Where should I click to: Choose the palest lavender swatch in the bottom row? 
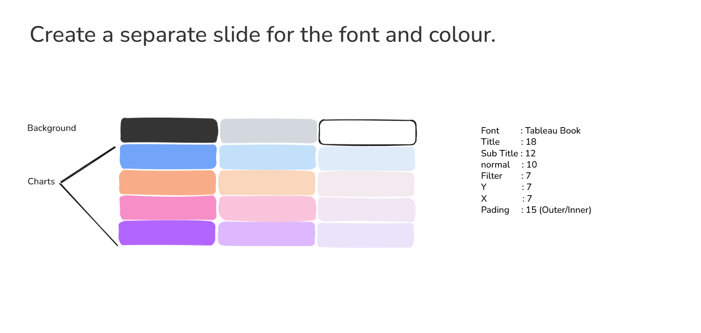[365, 235]
